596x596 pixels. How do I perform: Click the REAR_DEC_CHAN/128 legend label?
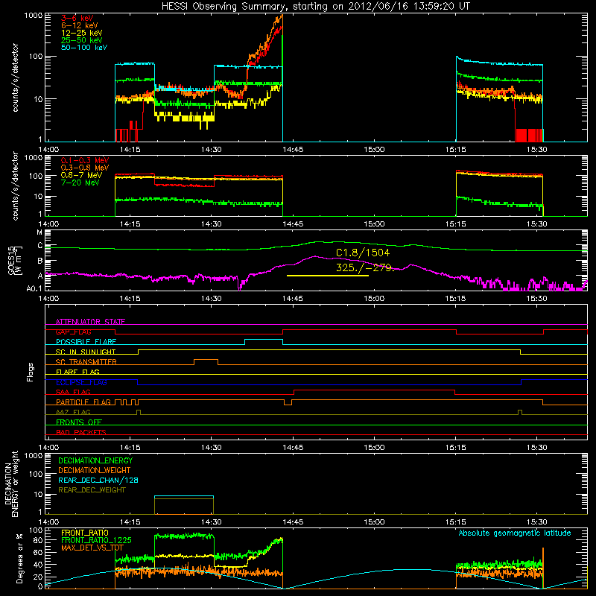click(98, 481)
